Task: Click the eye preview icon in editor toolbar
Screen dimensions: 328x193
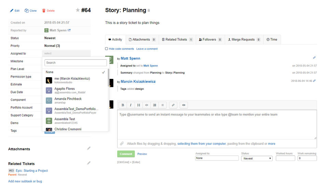Action: [184, 105]
